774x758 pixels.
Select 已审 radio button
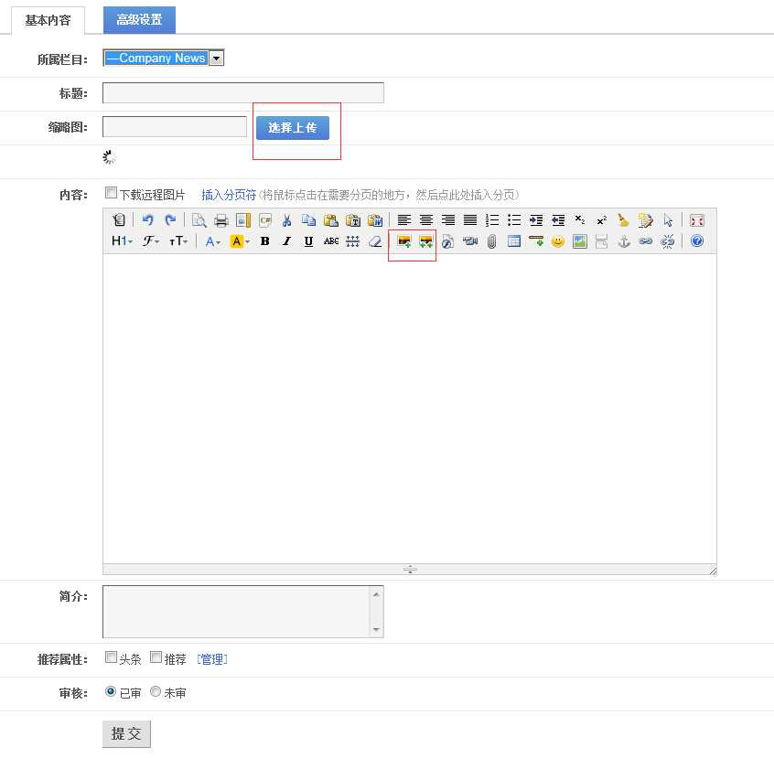point(111,691)
